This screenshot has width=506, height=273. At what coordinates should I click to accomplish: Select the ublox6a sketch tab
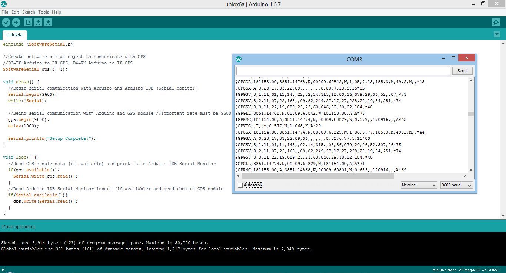click(x=15, y=35)
